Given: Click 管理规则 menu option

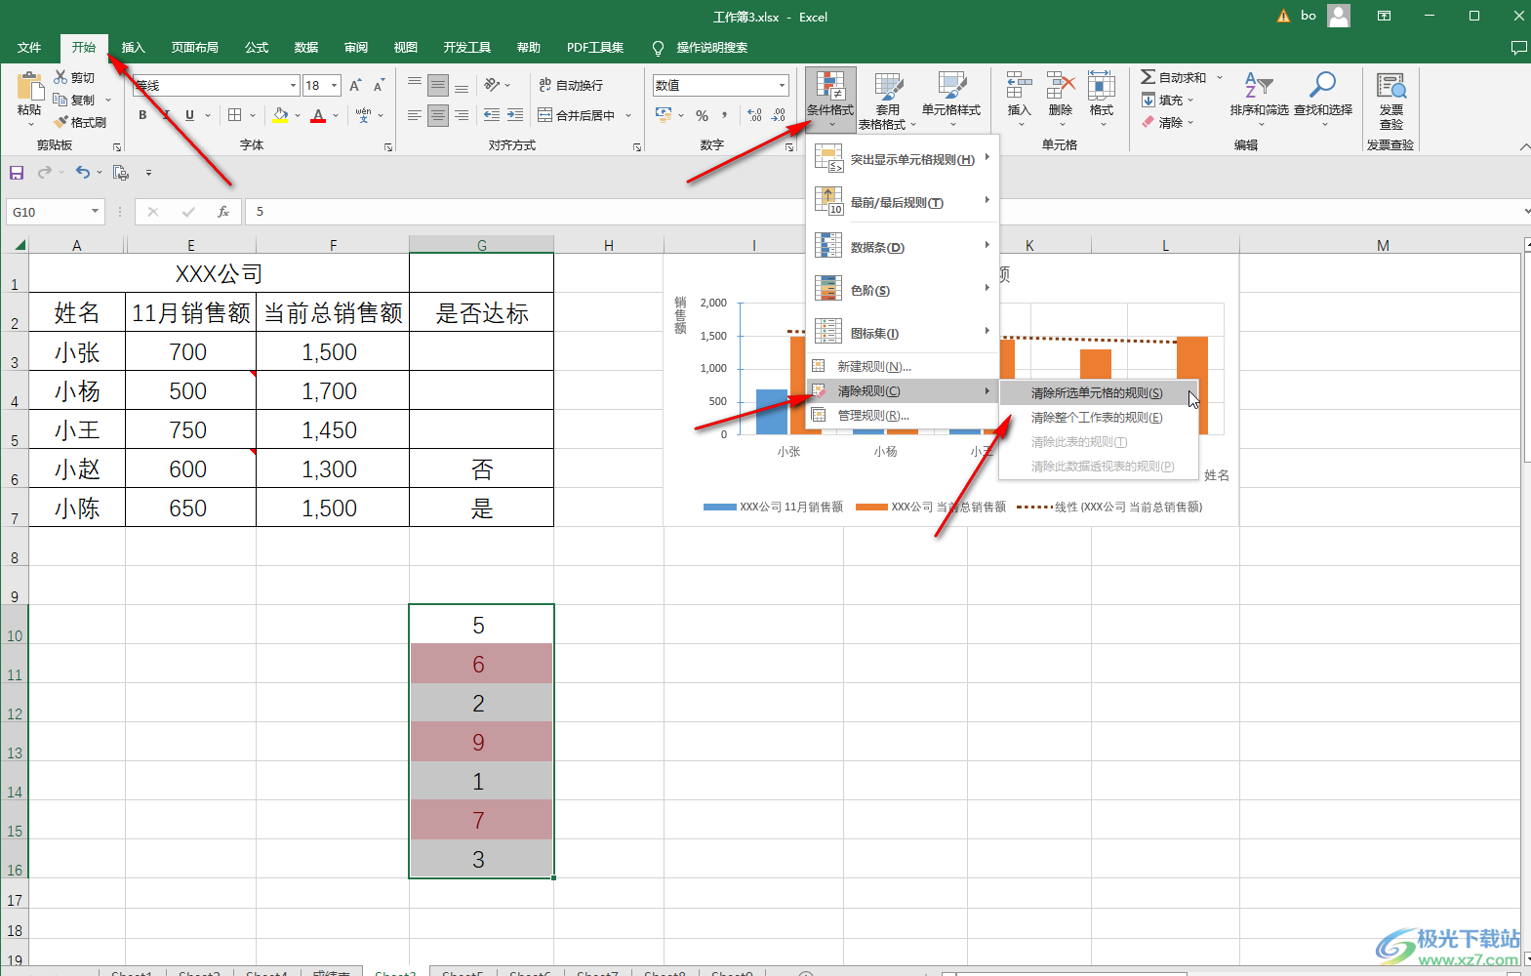Looking at the screenshot, I should 903,416.
